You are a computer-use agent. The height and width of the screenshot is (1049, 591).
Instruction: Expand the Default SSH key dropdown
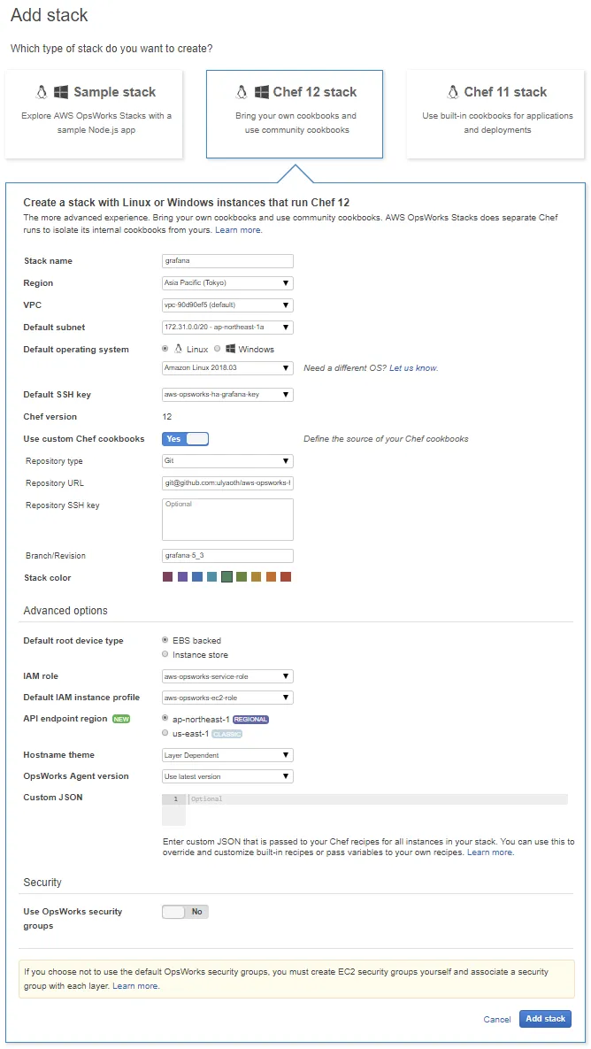[227, 395]
